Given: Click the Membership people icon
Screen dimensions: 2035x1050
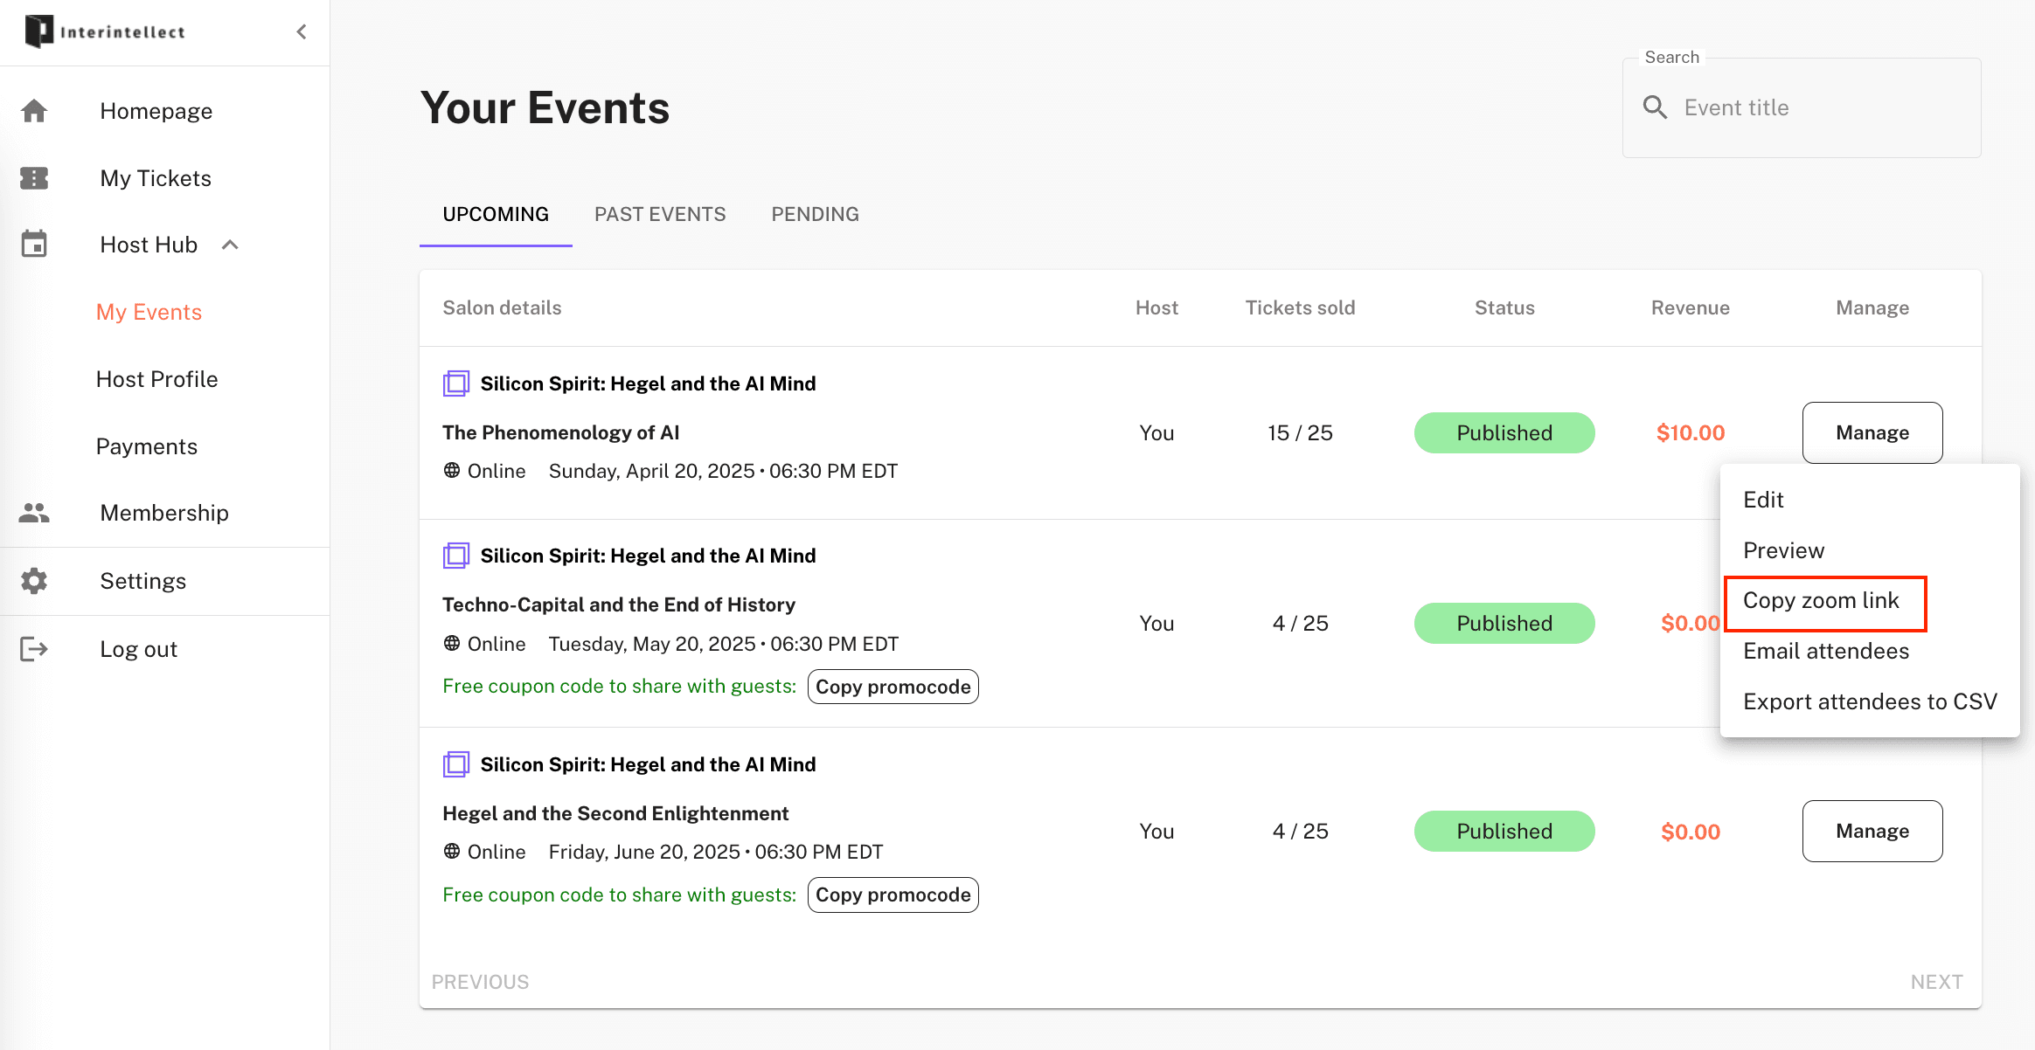Looking at the screenshot, I should (x=34, y=513).
